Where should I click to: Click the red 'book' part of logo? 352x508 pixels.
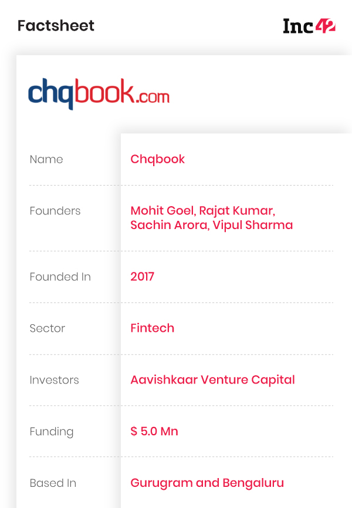105,91
